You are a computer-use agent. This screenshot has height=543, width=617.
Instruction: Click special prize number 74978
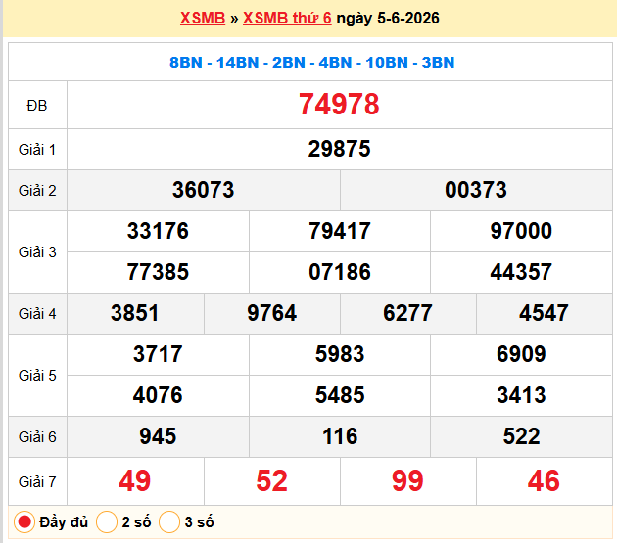click(339, 105)
